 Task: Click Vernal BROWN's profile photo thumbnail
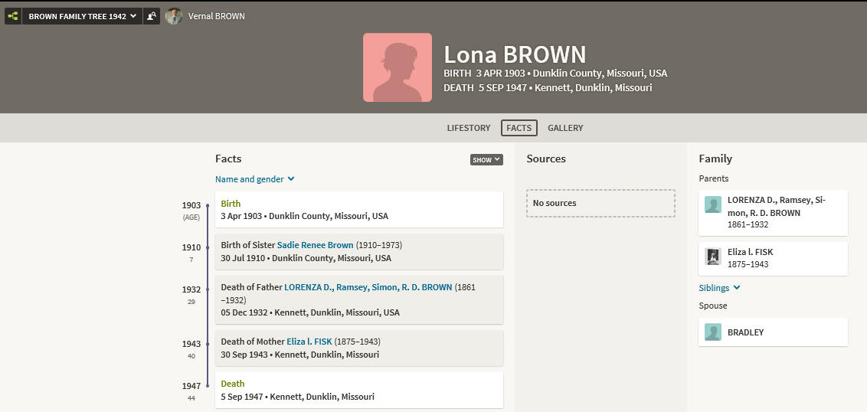174,16
